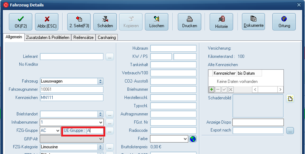305x154 pixels.
Task: Click into the Kennzeichen input field
Action: tap(71, 98)
